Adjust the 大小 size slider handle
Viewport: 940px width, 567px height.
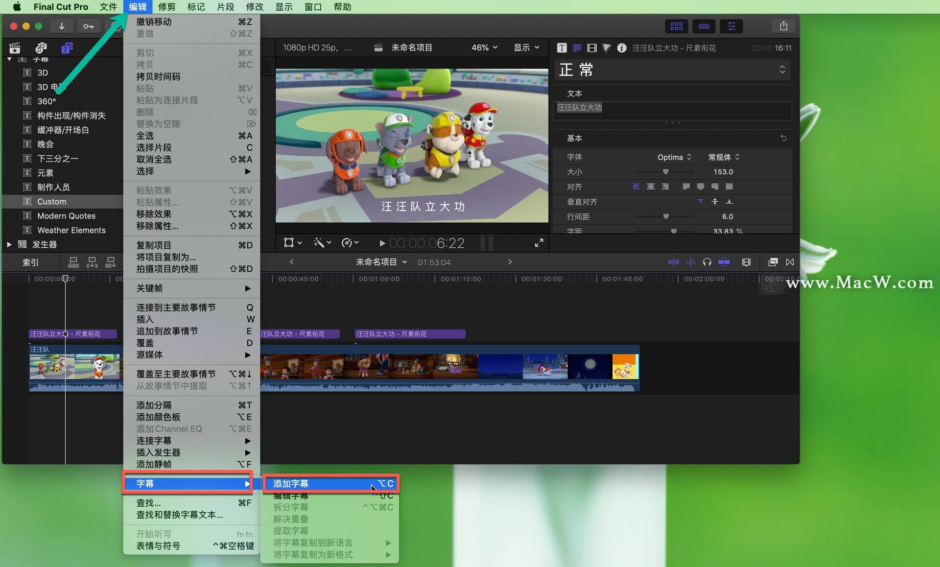click(665, 171)
